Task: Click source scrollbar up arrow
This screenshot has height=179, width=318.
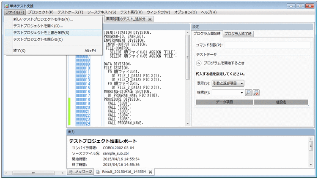Action: pos(188,32)
